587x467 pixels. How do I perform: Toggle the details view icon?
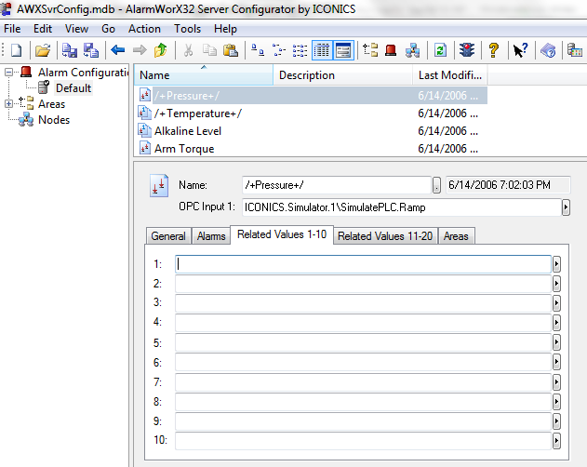[x=322, y=50]
